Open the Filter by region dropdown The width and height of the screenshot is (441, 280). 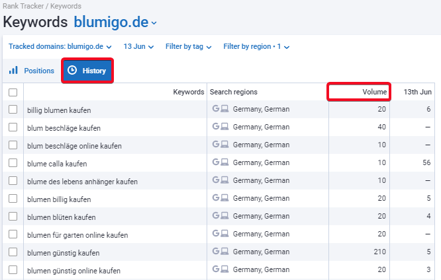coord(256,47)
